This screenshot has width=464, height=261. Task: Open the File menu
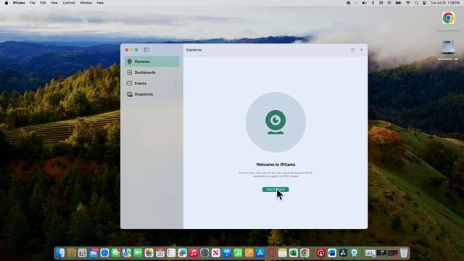click(32, 3)
